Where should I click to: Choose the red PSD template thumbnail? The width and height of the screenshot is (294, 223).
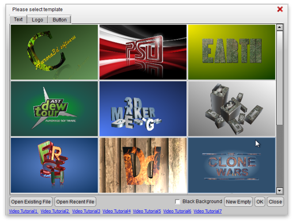(143, 52)
